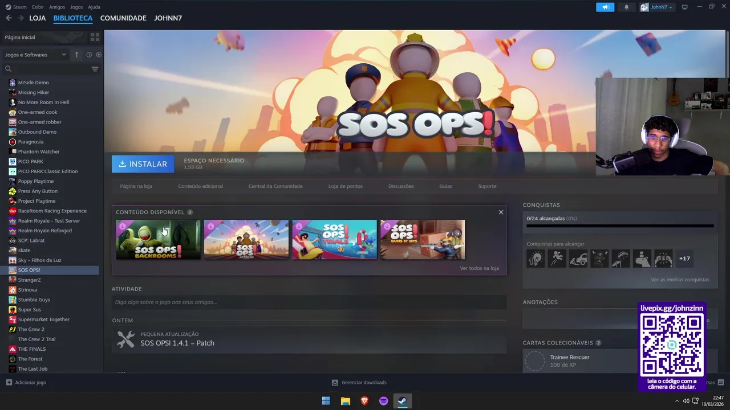This screenshot has height=410, width=730.
Task: Open Discussões link
Action: [x=401, y=186]
